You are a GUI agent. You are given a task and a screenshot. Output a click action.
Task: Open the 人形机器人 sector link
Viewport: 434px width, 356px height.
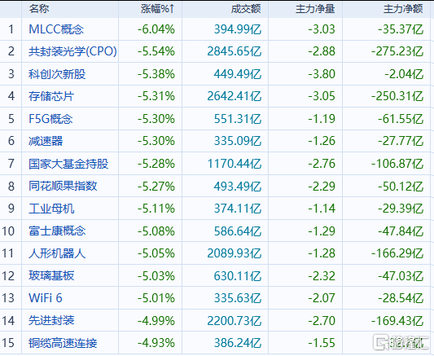tap(57, 253)
